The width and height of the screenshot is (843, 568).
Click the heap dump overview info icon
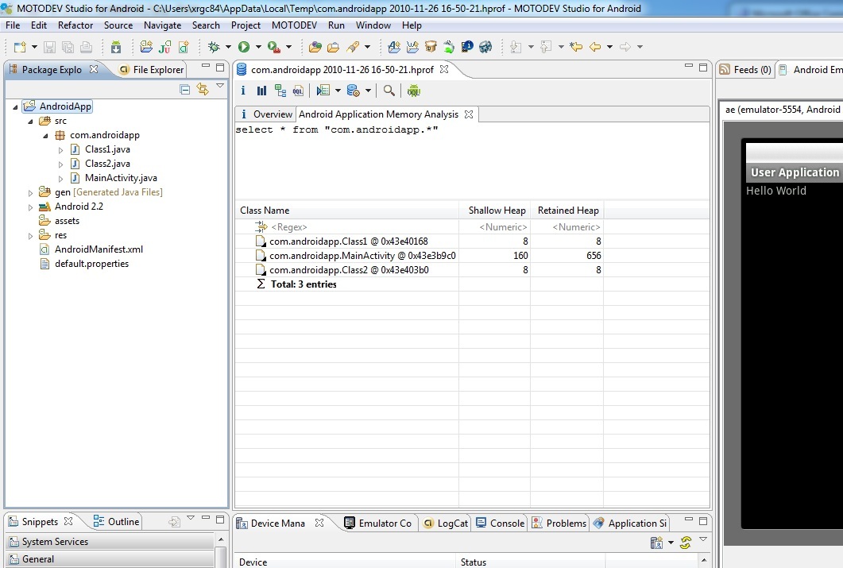[x=243, y=91]
